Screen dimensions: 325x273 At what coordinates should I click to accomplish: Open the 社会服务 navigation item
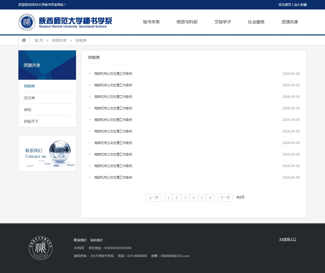pos(256,22)
